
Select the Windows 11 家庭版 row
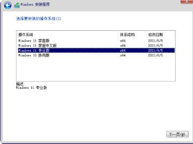click(96, 41)
